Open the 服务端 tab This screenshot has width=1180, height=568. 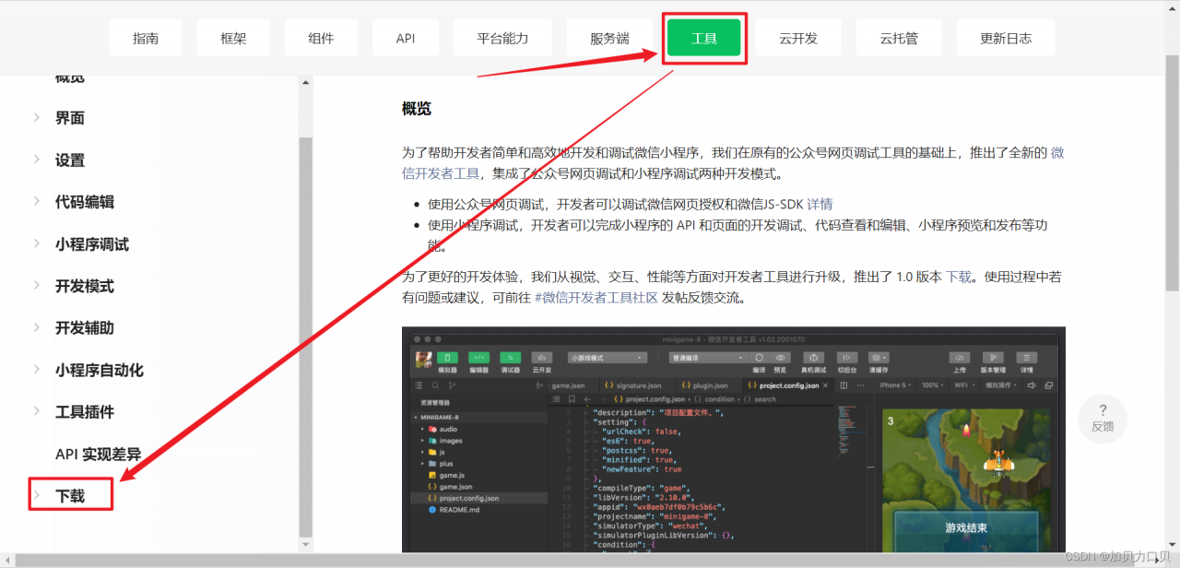pos(609,38)
